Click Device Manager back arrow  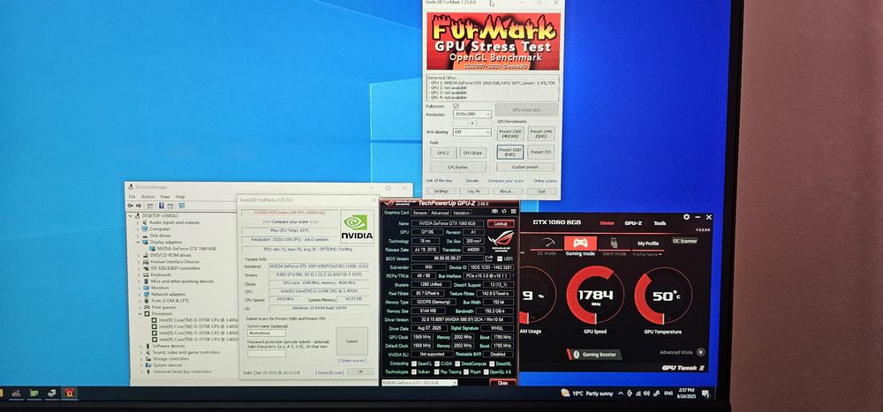(x=130, y=206)
